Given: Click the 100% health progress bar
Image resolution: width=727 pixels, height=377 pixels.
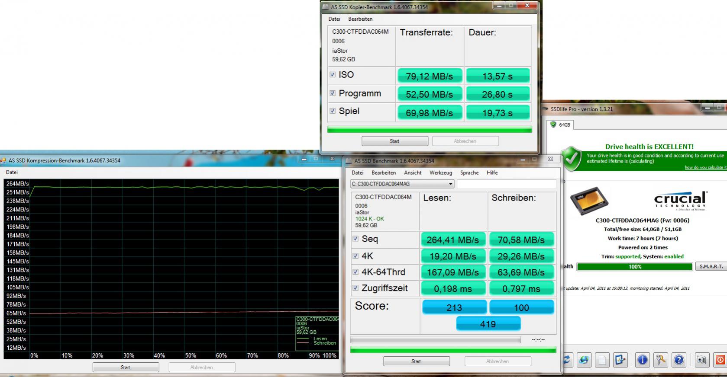Looking at the screenshot, I should click(x=635, y=267).
